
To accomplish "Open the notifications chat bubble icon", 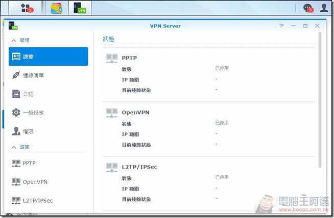I will pos(308,8).
